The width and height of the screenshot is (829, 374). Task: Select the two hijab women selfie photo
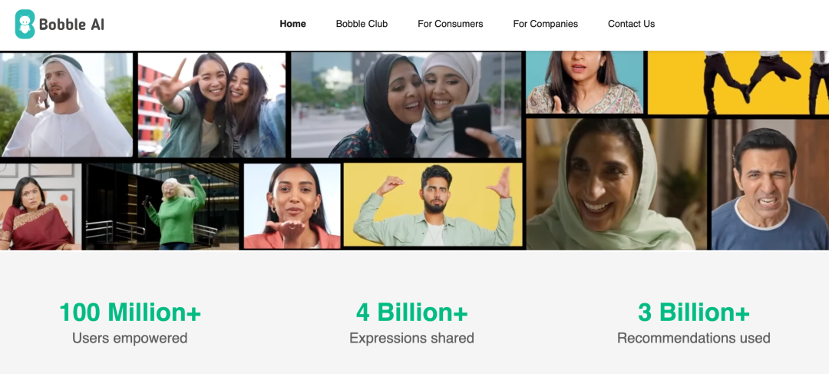click(x=406, y=104)
